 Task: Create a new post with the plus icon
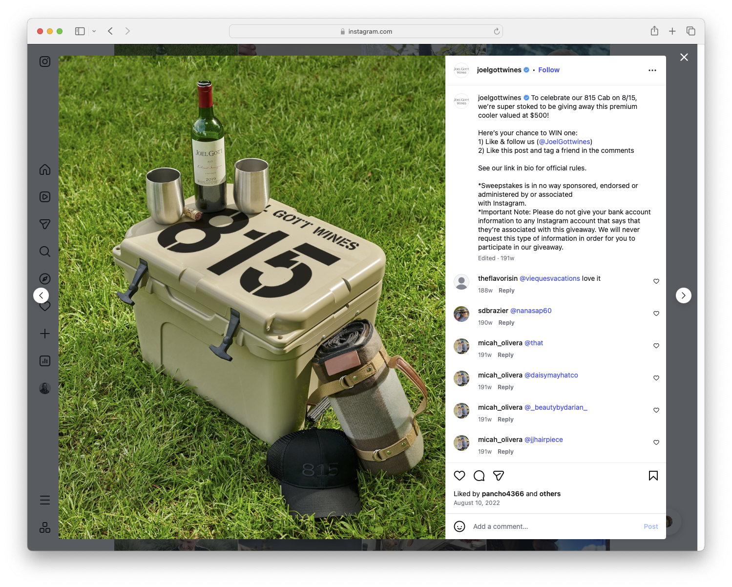(44, 334)
